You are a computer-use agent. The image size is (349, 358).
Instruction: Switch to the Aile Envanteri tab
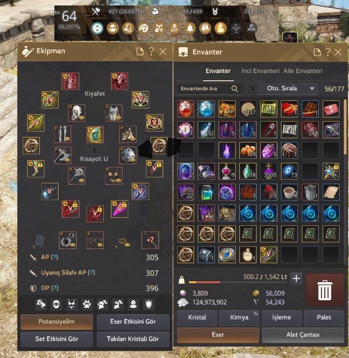tap(303, 71)
